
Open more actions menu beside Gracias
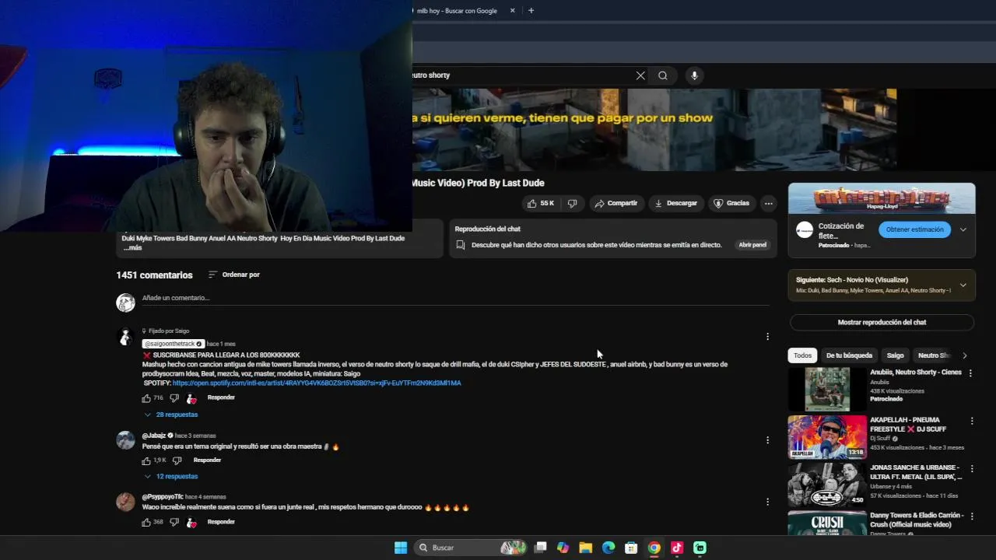(x=768, y=204)
